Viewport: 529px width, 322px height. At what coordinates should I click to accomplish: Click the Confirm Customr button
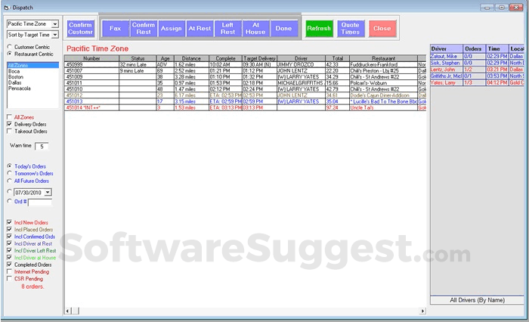[80, 29]
